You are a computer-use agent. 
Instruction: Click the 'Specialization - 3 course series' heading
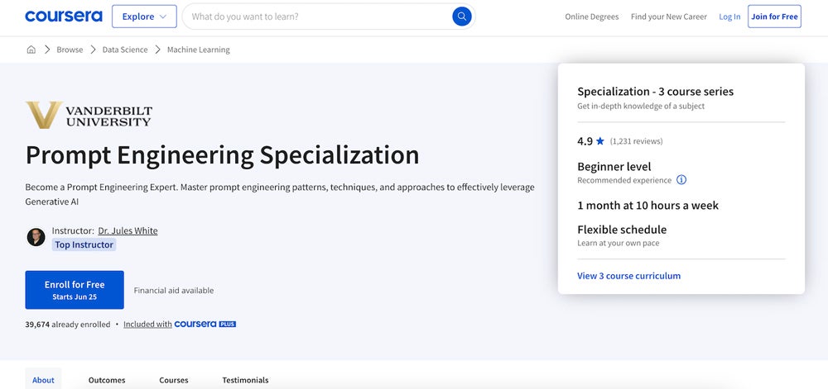point(655,92)
